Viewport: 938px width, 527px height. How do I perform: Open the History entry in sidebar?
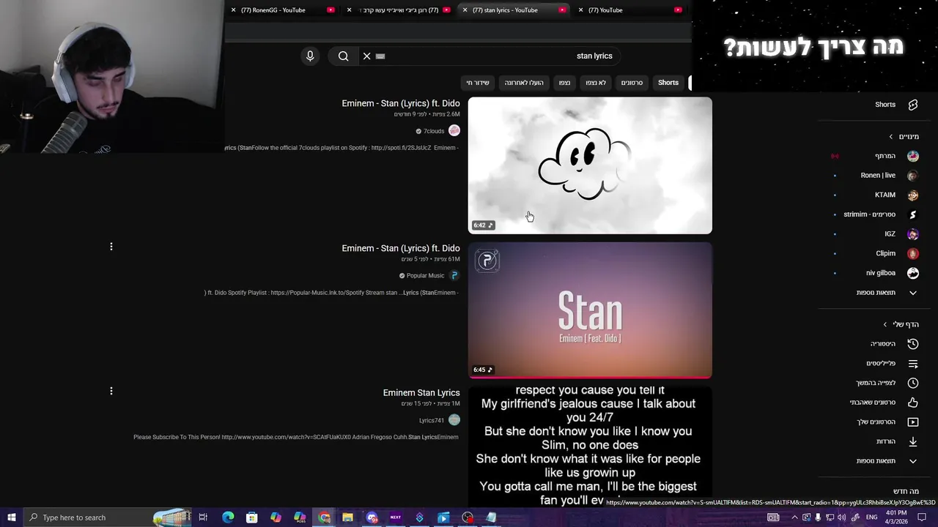(894, 344)
